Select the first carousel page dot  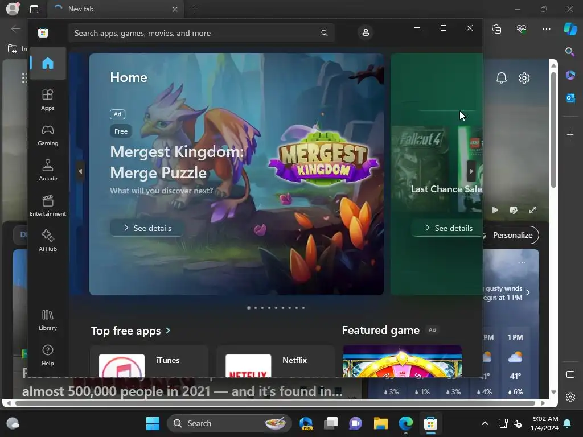249,308
